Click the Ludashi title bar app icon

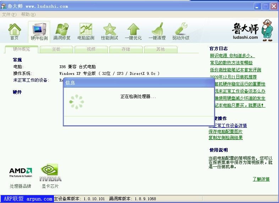point(4,6)
